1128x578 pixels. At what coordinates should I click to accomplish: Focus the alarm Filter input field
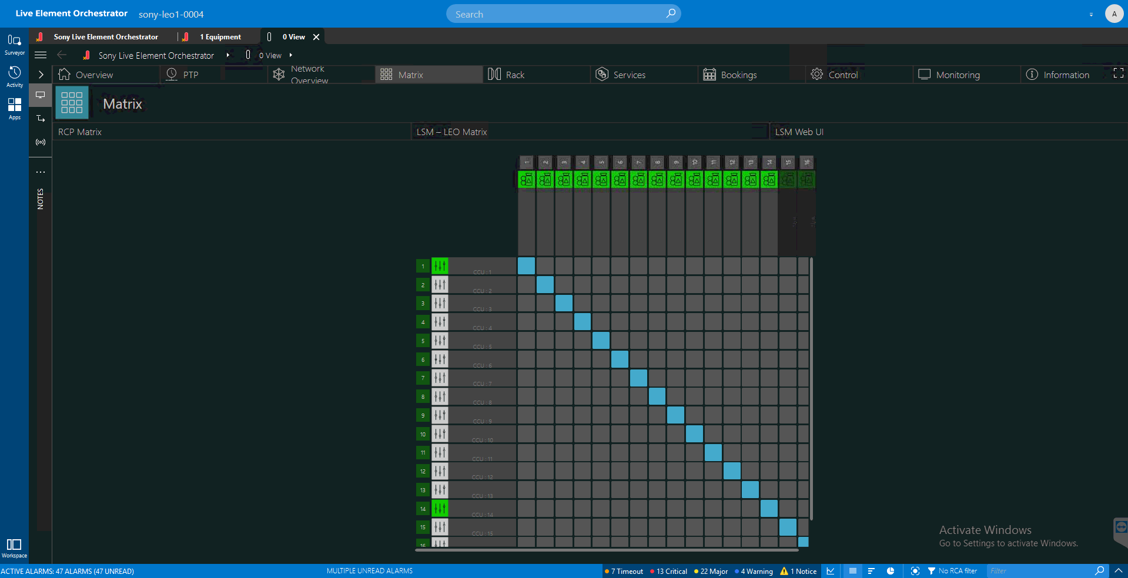coord(1040,570)
